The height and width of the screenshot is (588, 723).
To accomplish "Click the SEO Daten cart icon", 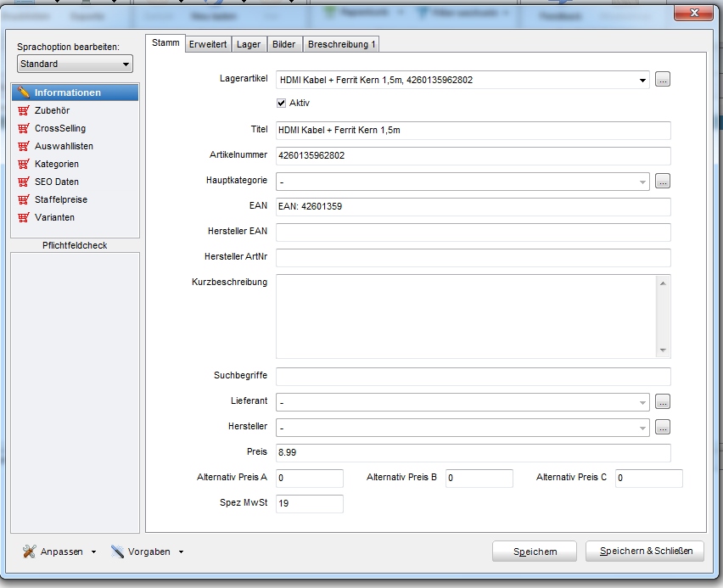I will tap(24, 182).
